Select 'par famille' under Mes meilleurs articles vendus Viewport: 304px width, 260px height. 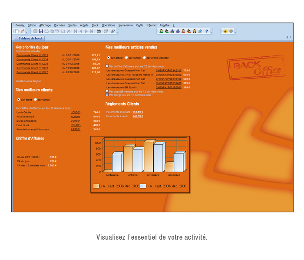[126, 57]
